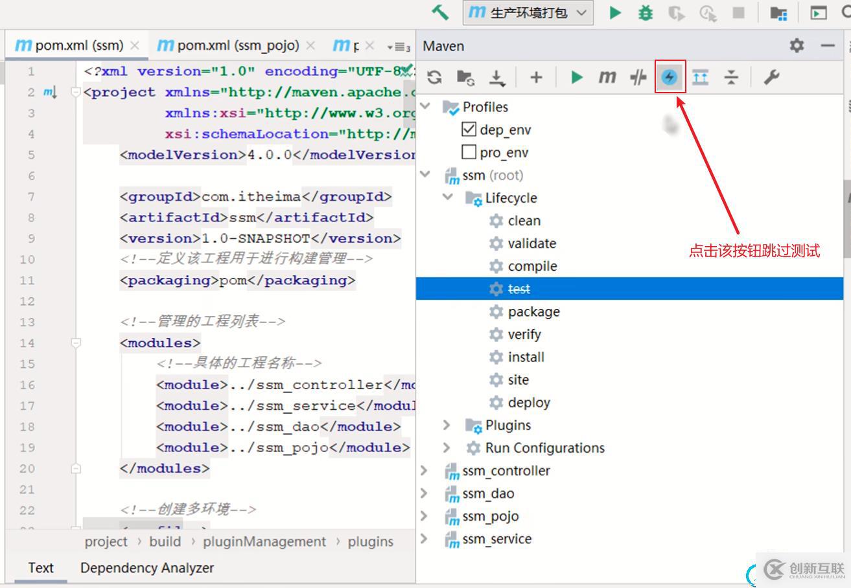Select the package lifecycle goal

[533, 311]
